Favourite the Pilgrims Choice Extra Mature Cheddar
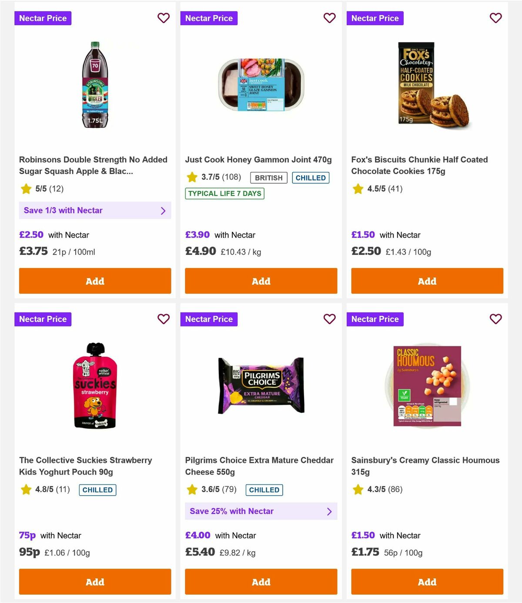 [x=329, y=319]
